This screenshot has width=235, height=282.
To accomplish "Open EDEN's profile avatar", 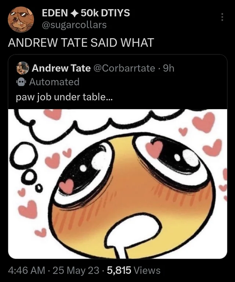I will pos(21,19).
